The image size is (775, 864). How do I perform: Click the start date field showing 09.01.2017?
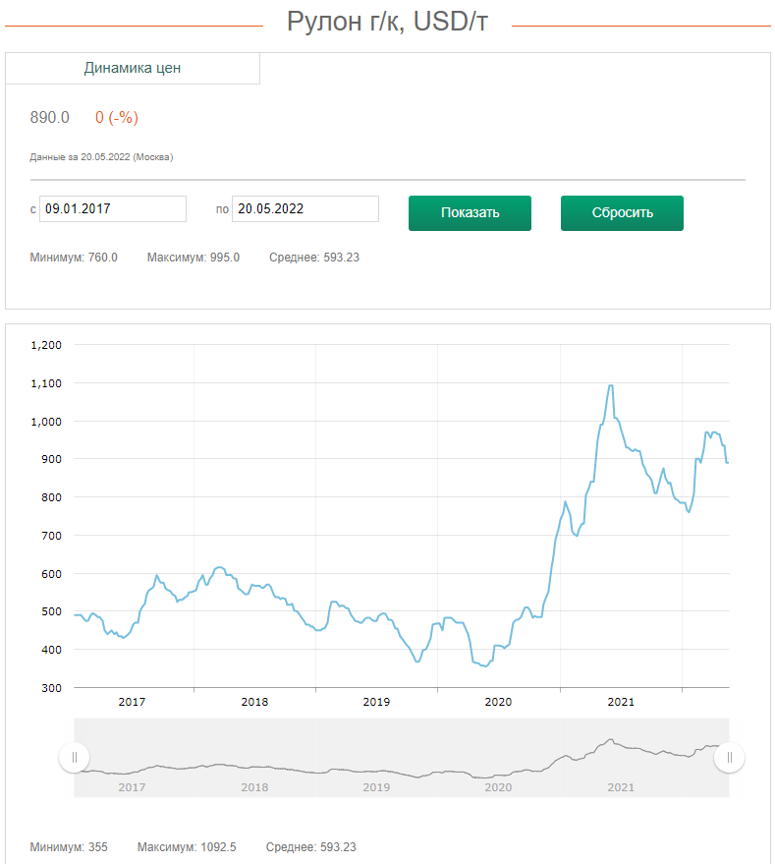pos(112,208)
